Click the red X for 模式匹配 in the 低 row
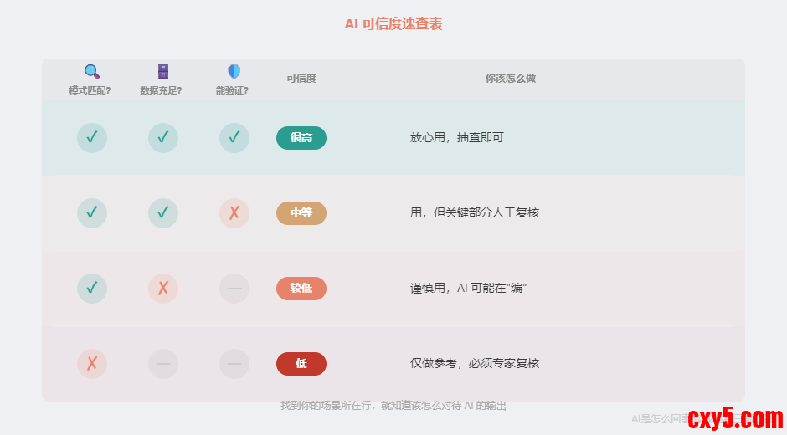The width and height of the screenshot is (787, 435). tap(92, 364)
